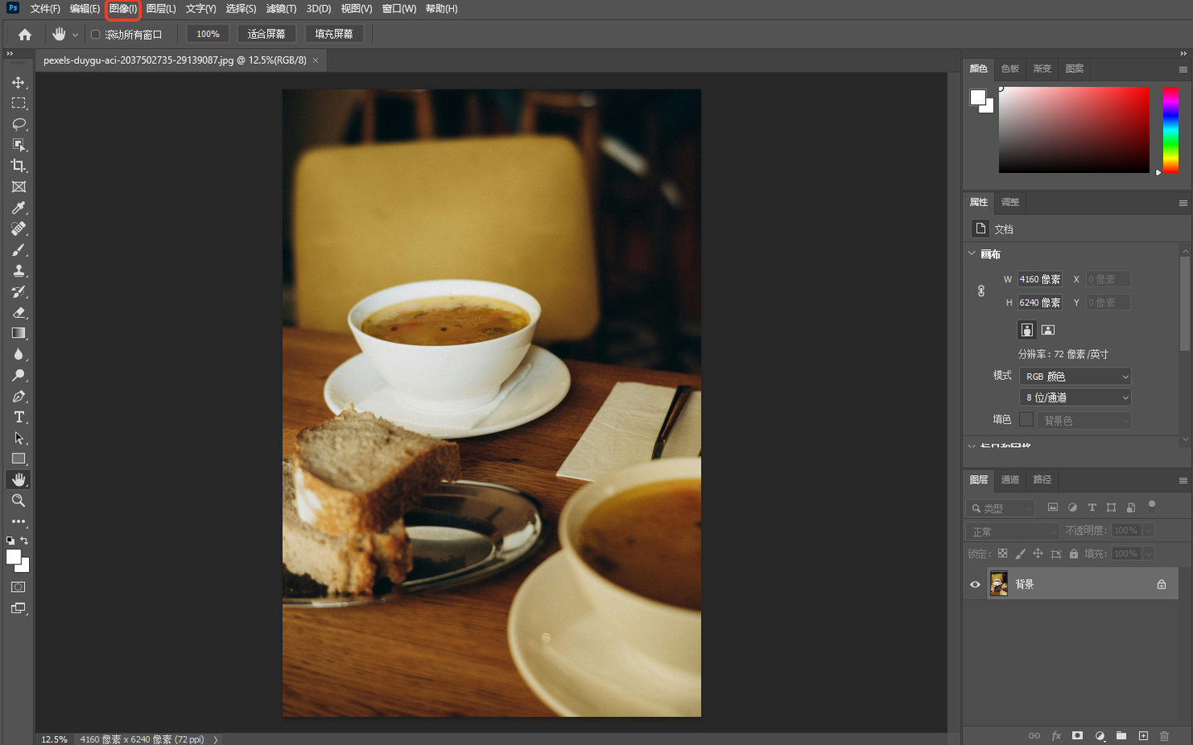
Task: Select the Crop tool
Action: pos(18,166)
